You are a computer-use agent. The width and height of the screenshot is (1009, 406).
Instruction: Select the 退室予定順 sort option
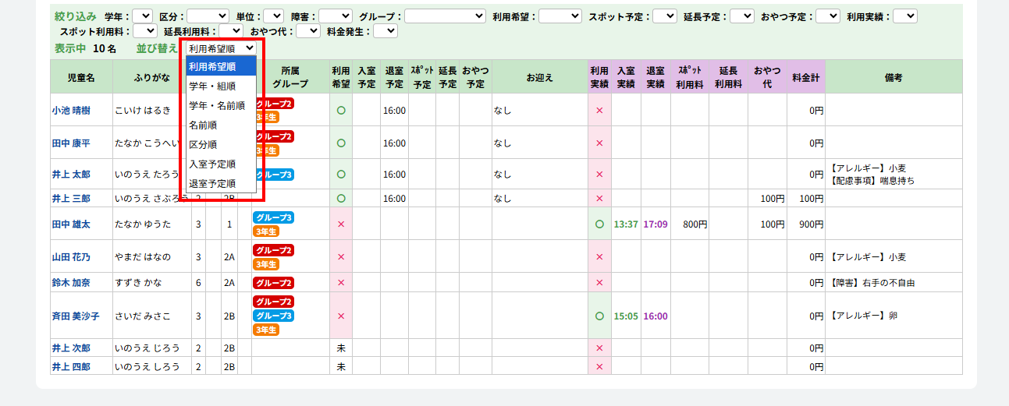pyautogui.click(x=212, y=183)
